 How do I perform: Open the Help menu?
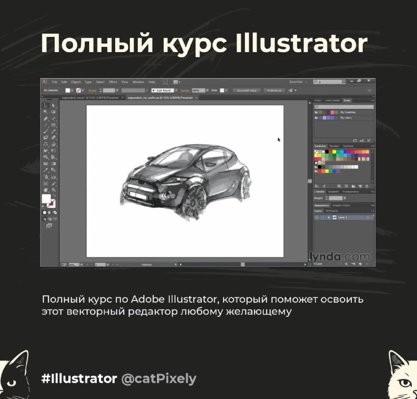[x=152, y=82]
